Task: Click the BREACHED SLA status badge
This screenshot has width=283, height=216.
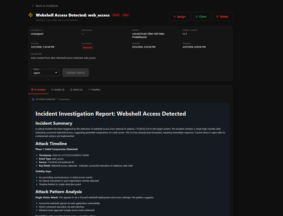Action: tap(87, 47)
